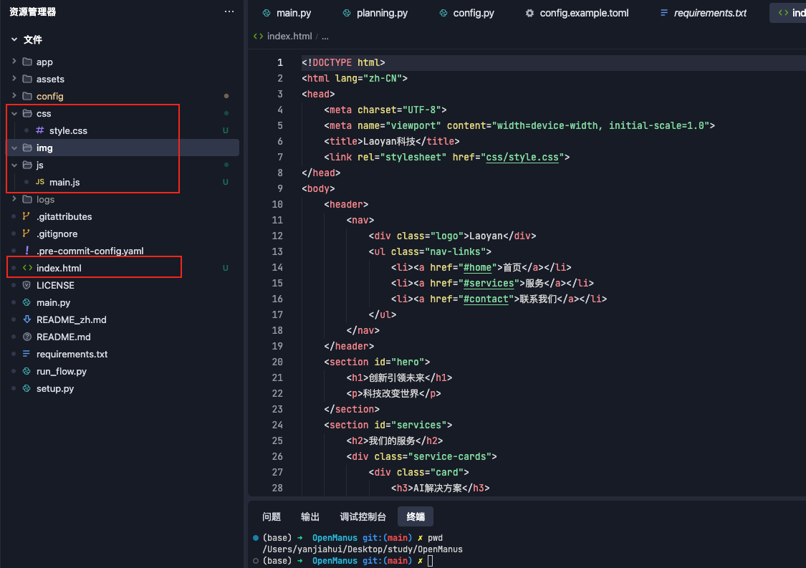Image resolution: width=806 pixels, height=568 pixels.
Task: Click the Python icon on main.py tab
Action: click(x=267, y=13)
